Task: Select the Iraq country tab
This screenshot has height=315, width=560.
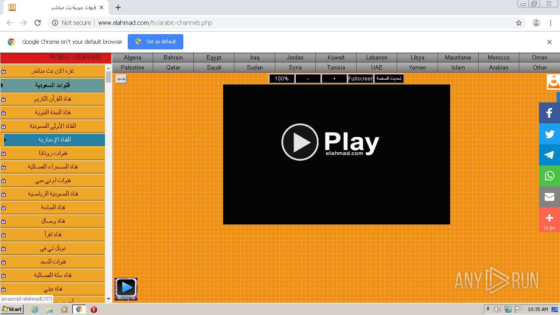Action: [x=255, y=57]
